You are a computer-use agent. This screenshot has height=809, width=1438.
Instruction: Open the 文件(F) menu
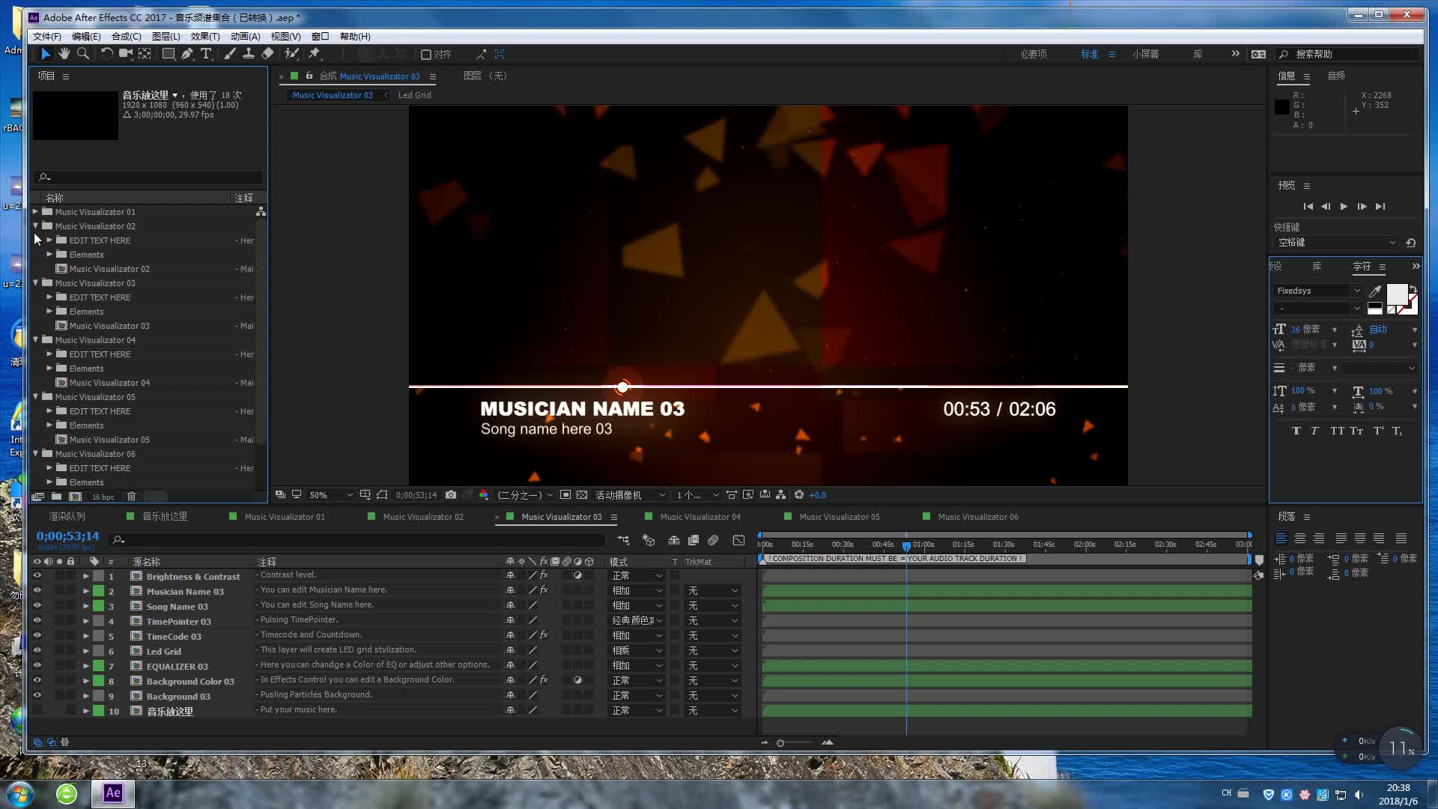pyautogui.click(x=47, y=36)
